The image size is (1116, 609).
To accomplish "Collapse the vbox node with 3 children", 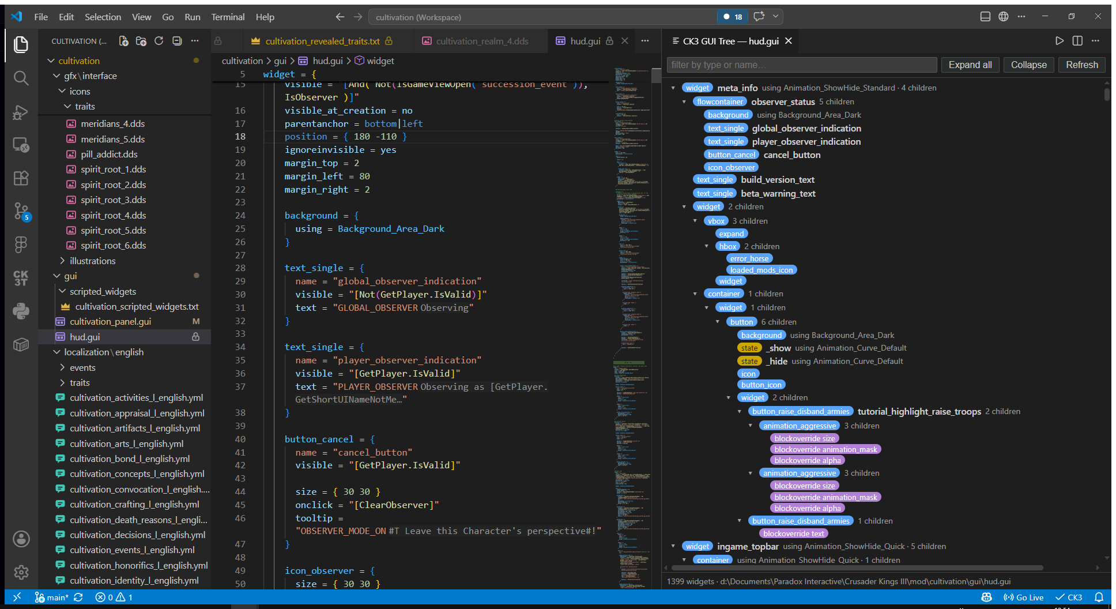I will 695,221.
